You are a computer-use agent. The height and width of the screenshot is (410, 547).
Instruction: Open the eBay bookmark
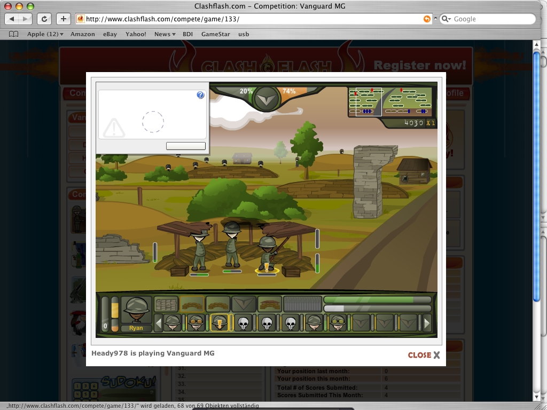(110, 34)
